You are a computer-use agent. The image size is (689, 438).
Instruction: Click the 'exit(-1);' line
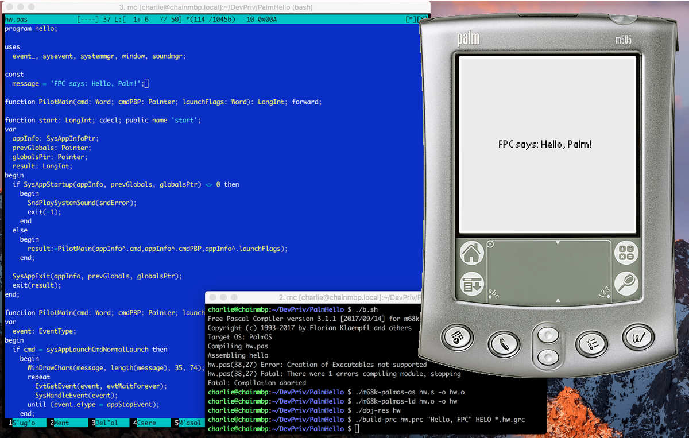tap(44, 212)
